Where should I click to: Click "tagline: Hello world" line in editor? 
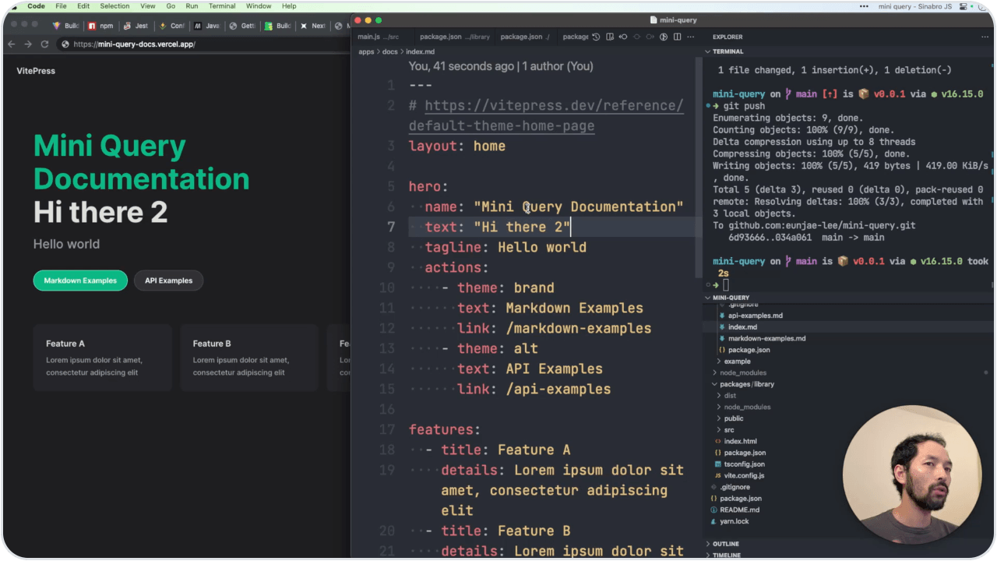tap(506, 247)
